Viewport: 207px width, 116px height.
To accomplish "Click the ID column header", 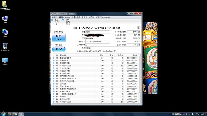I will coord(57,55).
